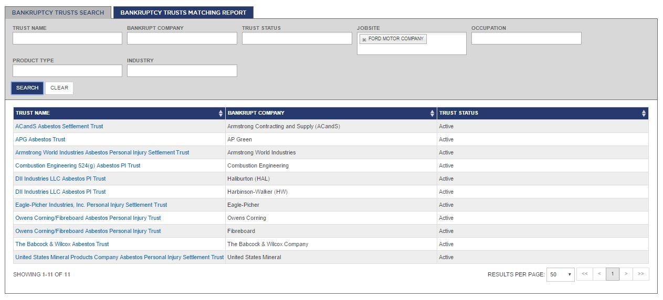Image resolution: width=663 pixels, height=300 pixels.
Task: Select the 'United States Mineral' cell
Action: [331, 257]
